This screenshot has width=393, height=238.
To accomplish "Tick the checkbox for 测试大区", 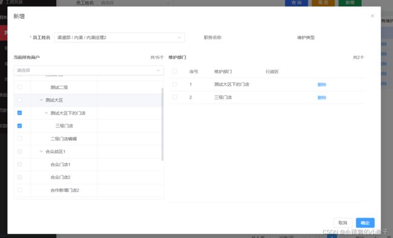I will (x=19, y=100).
